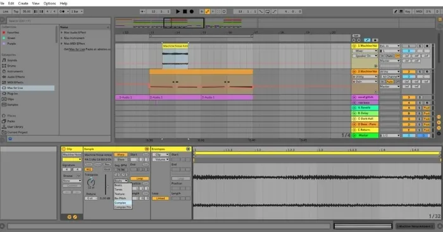Expand Max Instrument folder
Screen dimensions: 443x232
(x=61, y=38)
